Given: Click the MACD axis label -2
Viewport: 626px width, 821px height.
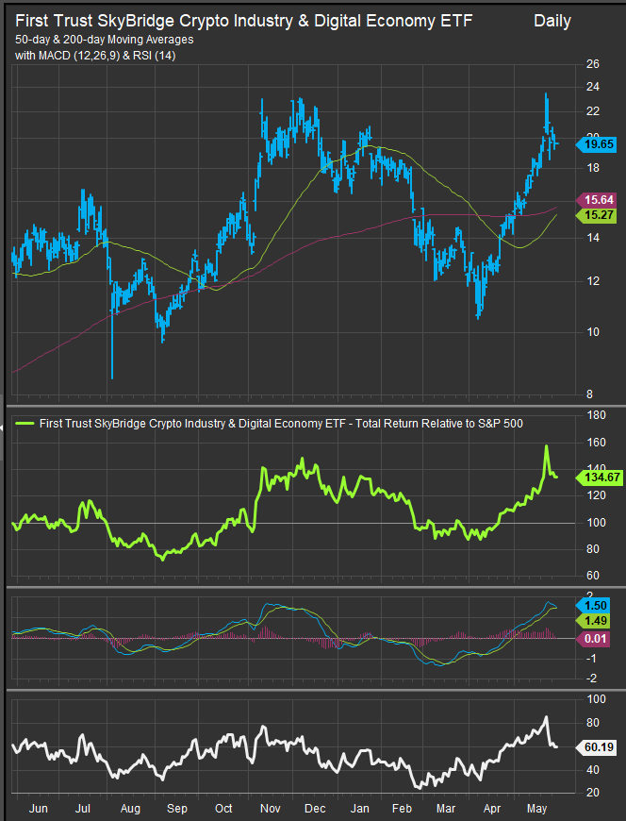Looking at the screenshot, I should tap(591, 679).
